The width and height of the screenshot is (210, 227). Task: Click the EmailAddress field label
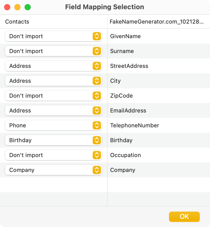(128, 111)
